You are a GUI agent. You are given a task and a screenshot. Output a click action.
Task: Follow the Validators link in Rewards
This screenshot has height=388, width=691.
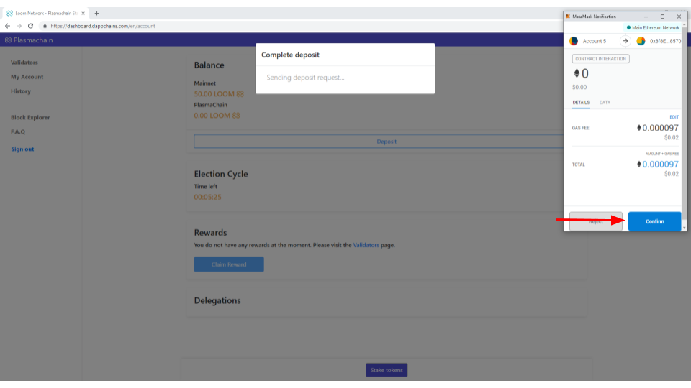click(366, 245)
